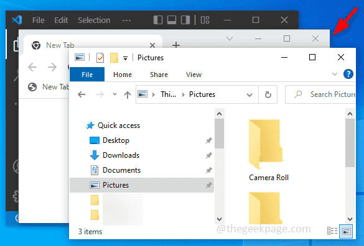Click the Search Pictures field
Image resolution: width=364 pixels, height=246 pixels.
(x=320, y=94)
